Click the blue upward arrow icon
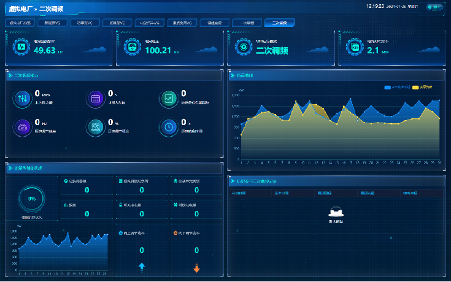The image size is (451, 282). pos(142,267)
